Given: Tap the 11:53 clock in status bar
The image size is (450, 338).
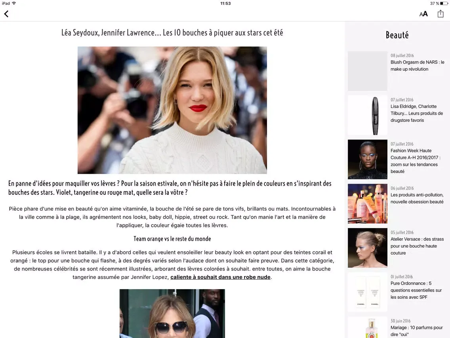Looking at the screenshot, I should pyautogui.click(x=225, y=4).
